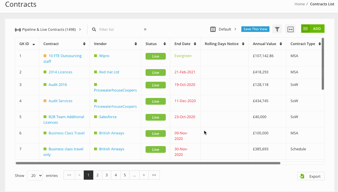The height and width of the screenshot is (192, 338).
Task: Click sort arrows in Rolling Days Notice header
Action: click(243, 44)
